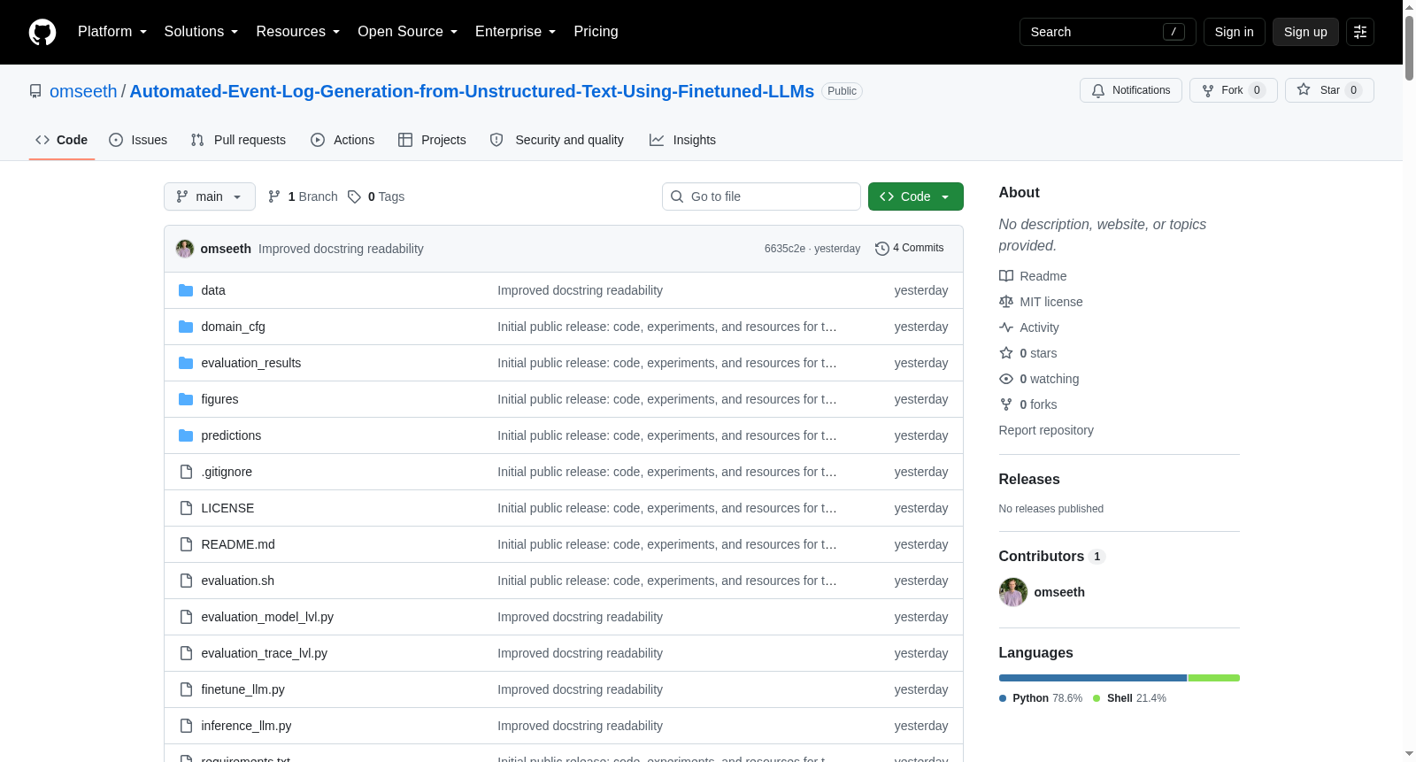Open the repository name link
The width and height of the screenshot is (1416, 762).
point(472,91)
